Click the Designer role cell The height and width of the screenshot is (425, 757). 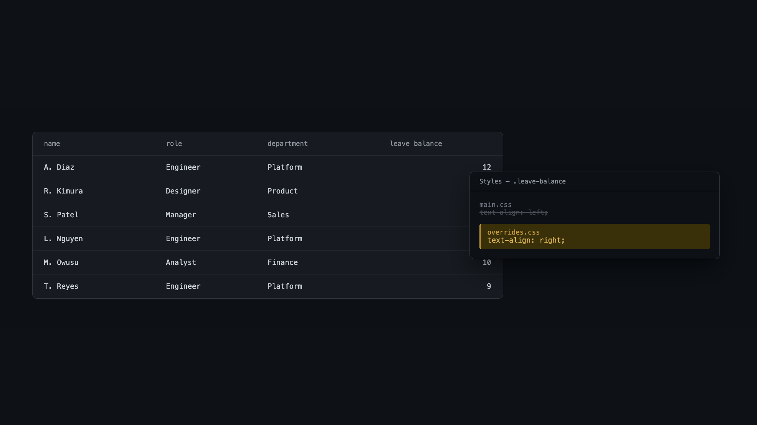[x=183, y=191]
